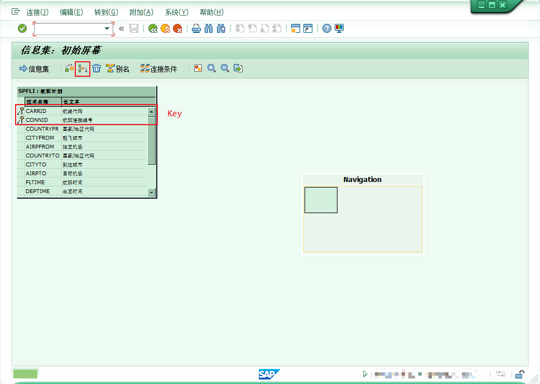
Task: Open the 转到(G) menu
Action: tap(106, 12)
